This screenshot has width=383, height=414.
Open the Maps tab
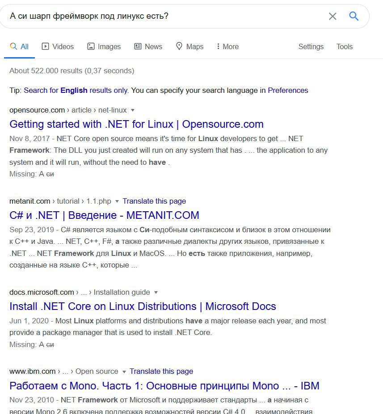tap(189, 47)
